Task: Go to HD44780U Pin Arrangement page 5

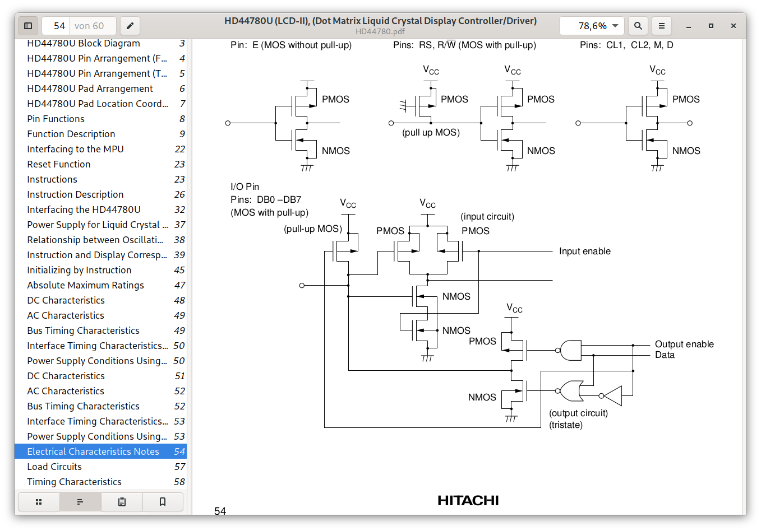Action: [x=100, y=73]
